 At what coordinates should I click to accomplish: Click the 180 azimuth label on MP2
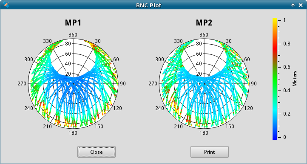click(x=204, y=133)
